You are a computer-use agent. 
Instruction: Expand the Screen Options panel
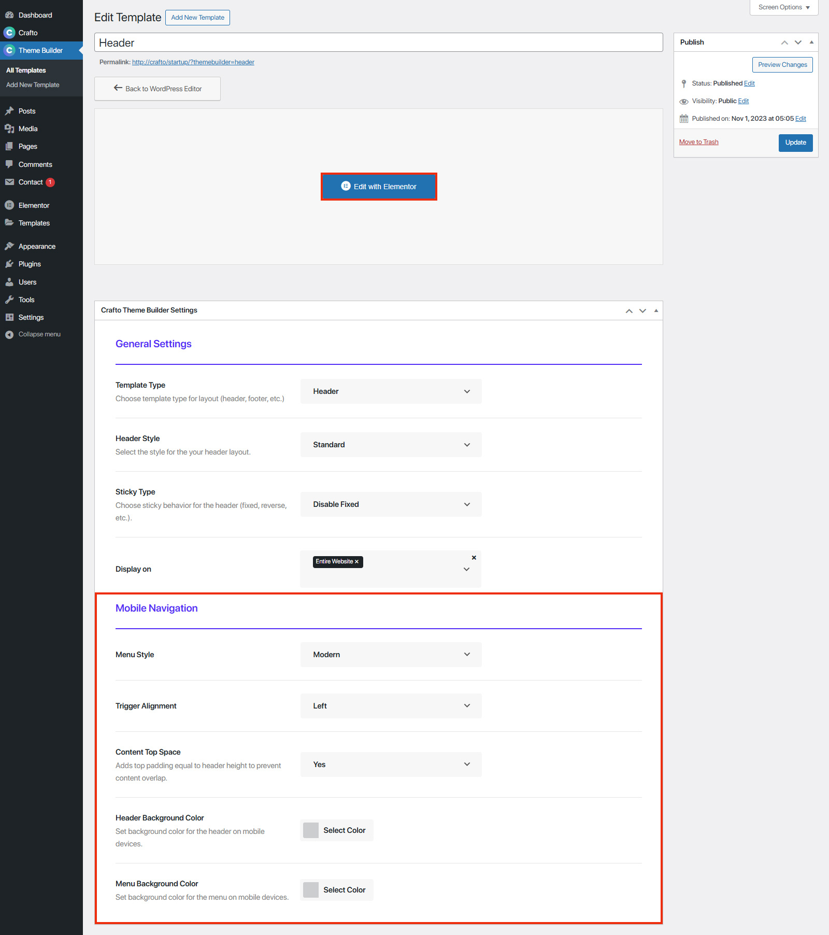(783, 7)
